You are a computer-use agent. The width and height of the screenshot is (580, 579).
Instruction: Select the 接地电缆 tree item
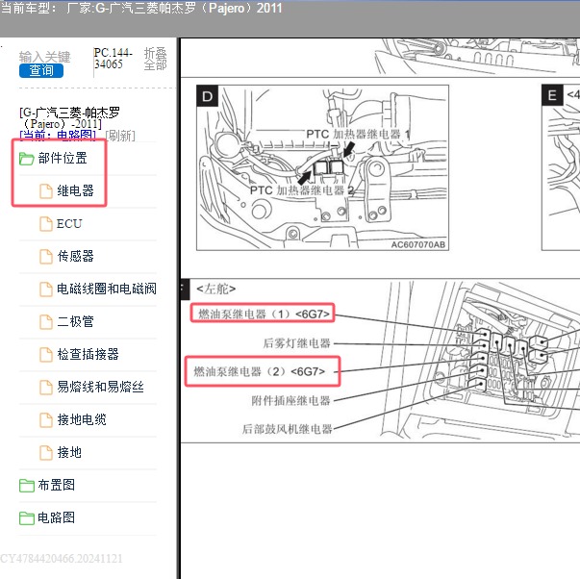point(82,419)
